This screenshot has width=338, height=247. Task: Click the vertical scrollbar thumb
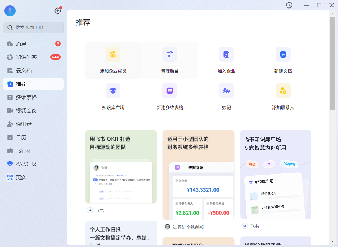tap(332, 63)
